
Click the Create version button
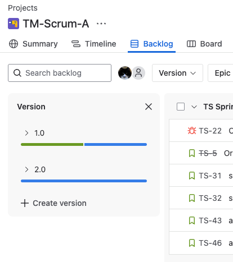53,203
